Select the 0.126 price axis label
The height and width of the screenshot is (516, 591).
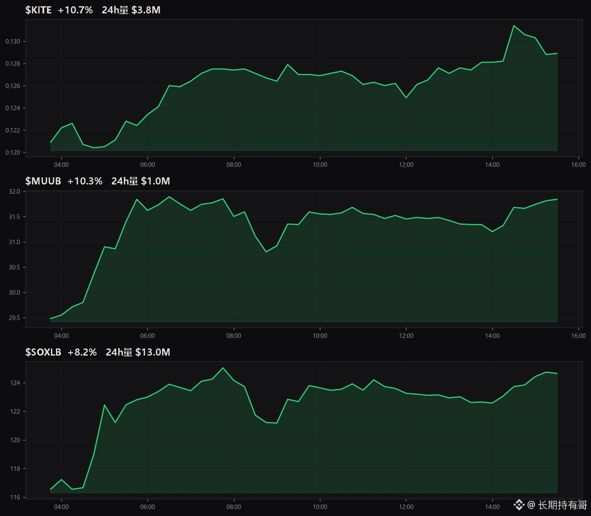pyautogui.click(x=13, y=86)
